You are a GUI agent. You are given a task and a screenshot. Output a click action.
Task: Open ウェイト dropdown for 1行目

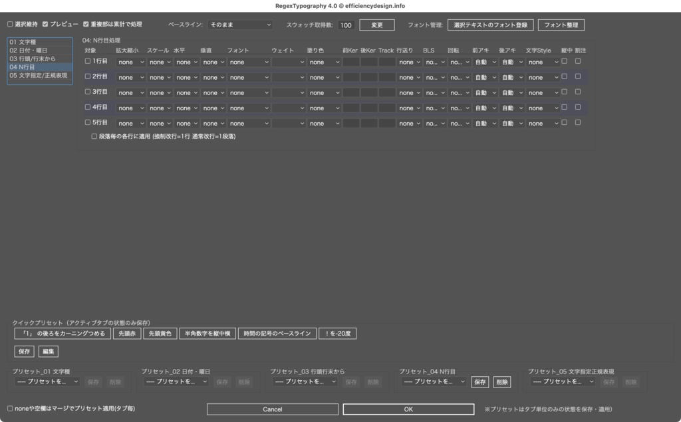[289, 62]
